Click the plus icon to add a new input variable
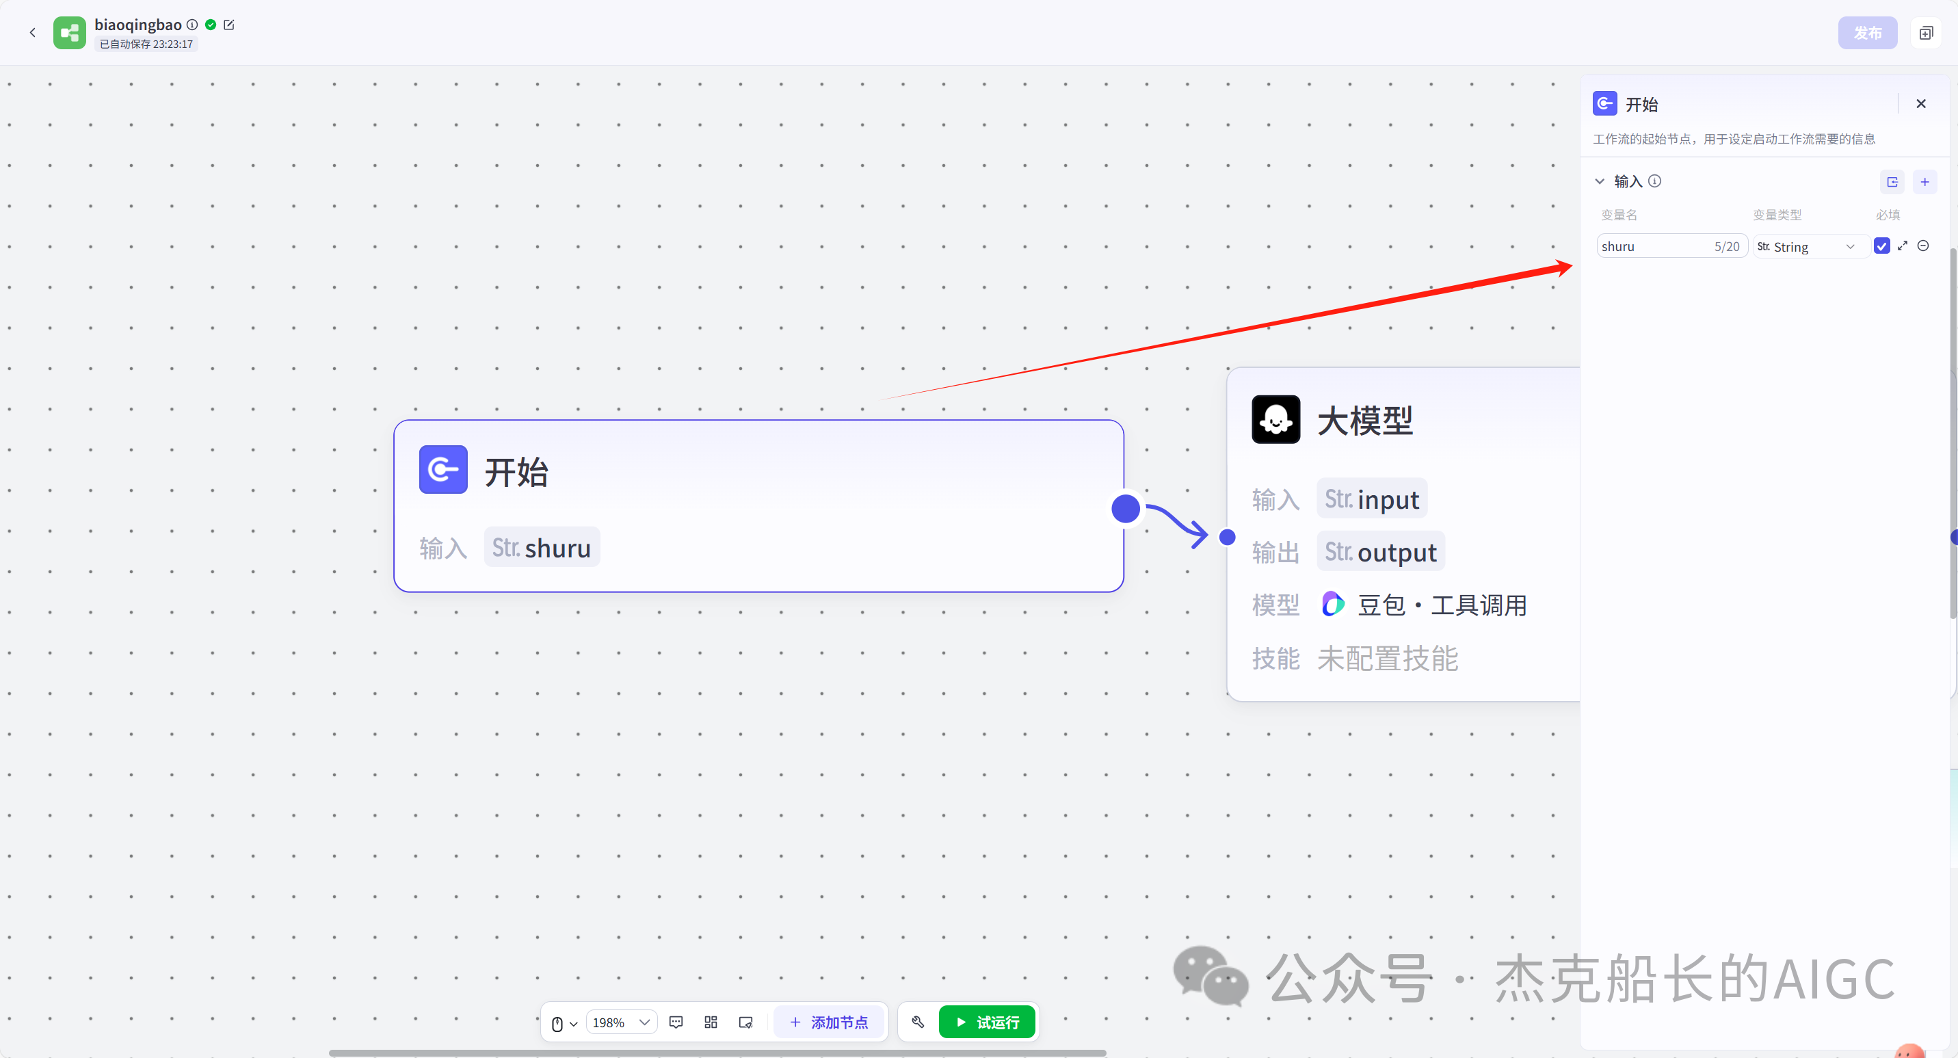1958x1058 pixels. pyautogui.click(x=1925, y=182)
